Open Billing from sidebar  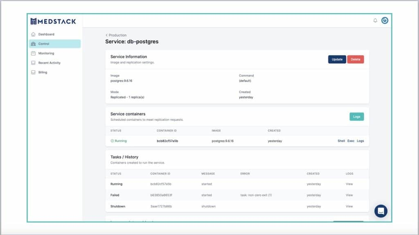(43, 72)
